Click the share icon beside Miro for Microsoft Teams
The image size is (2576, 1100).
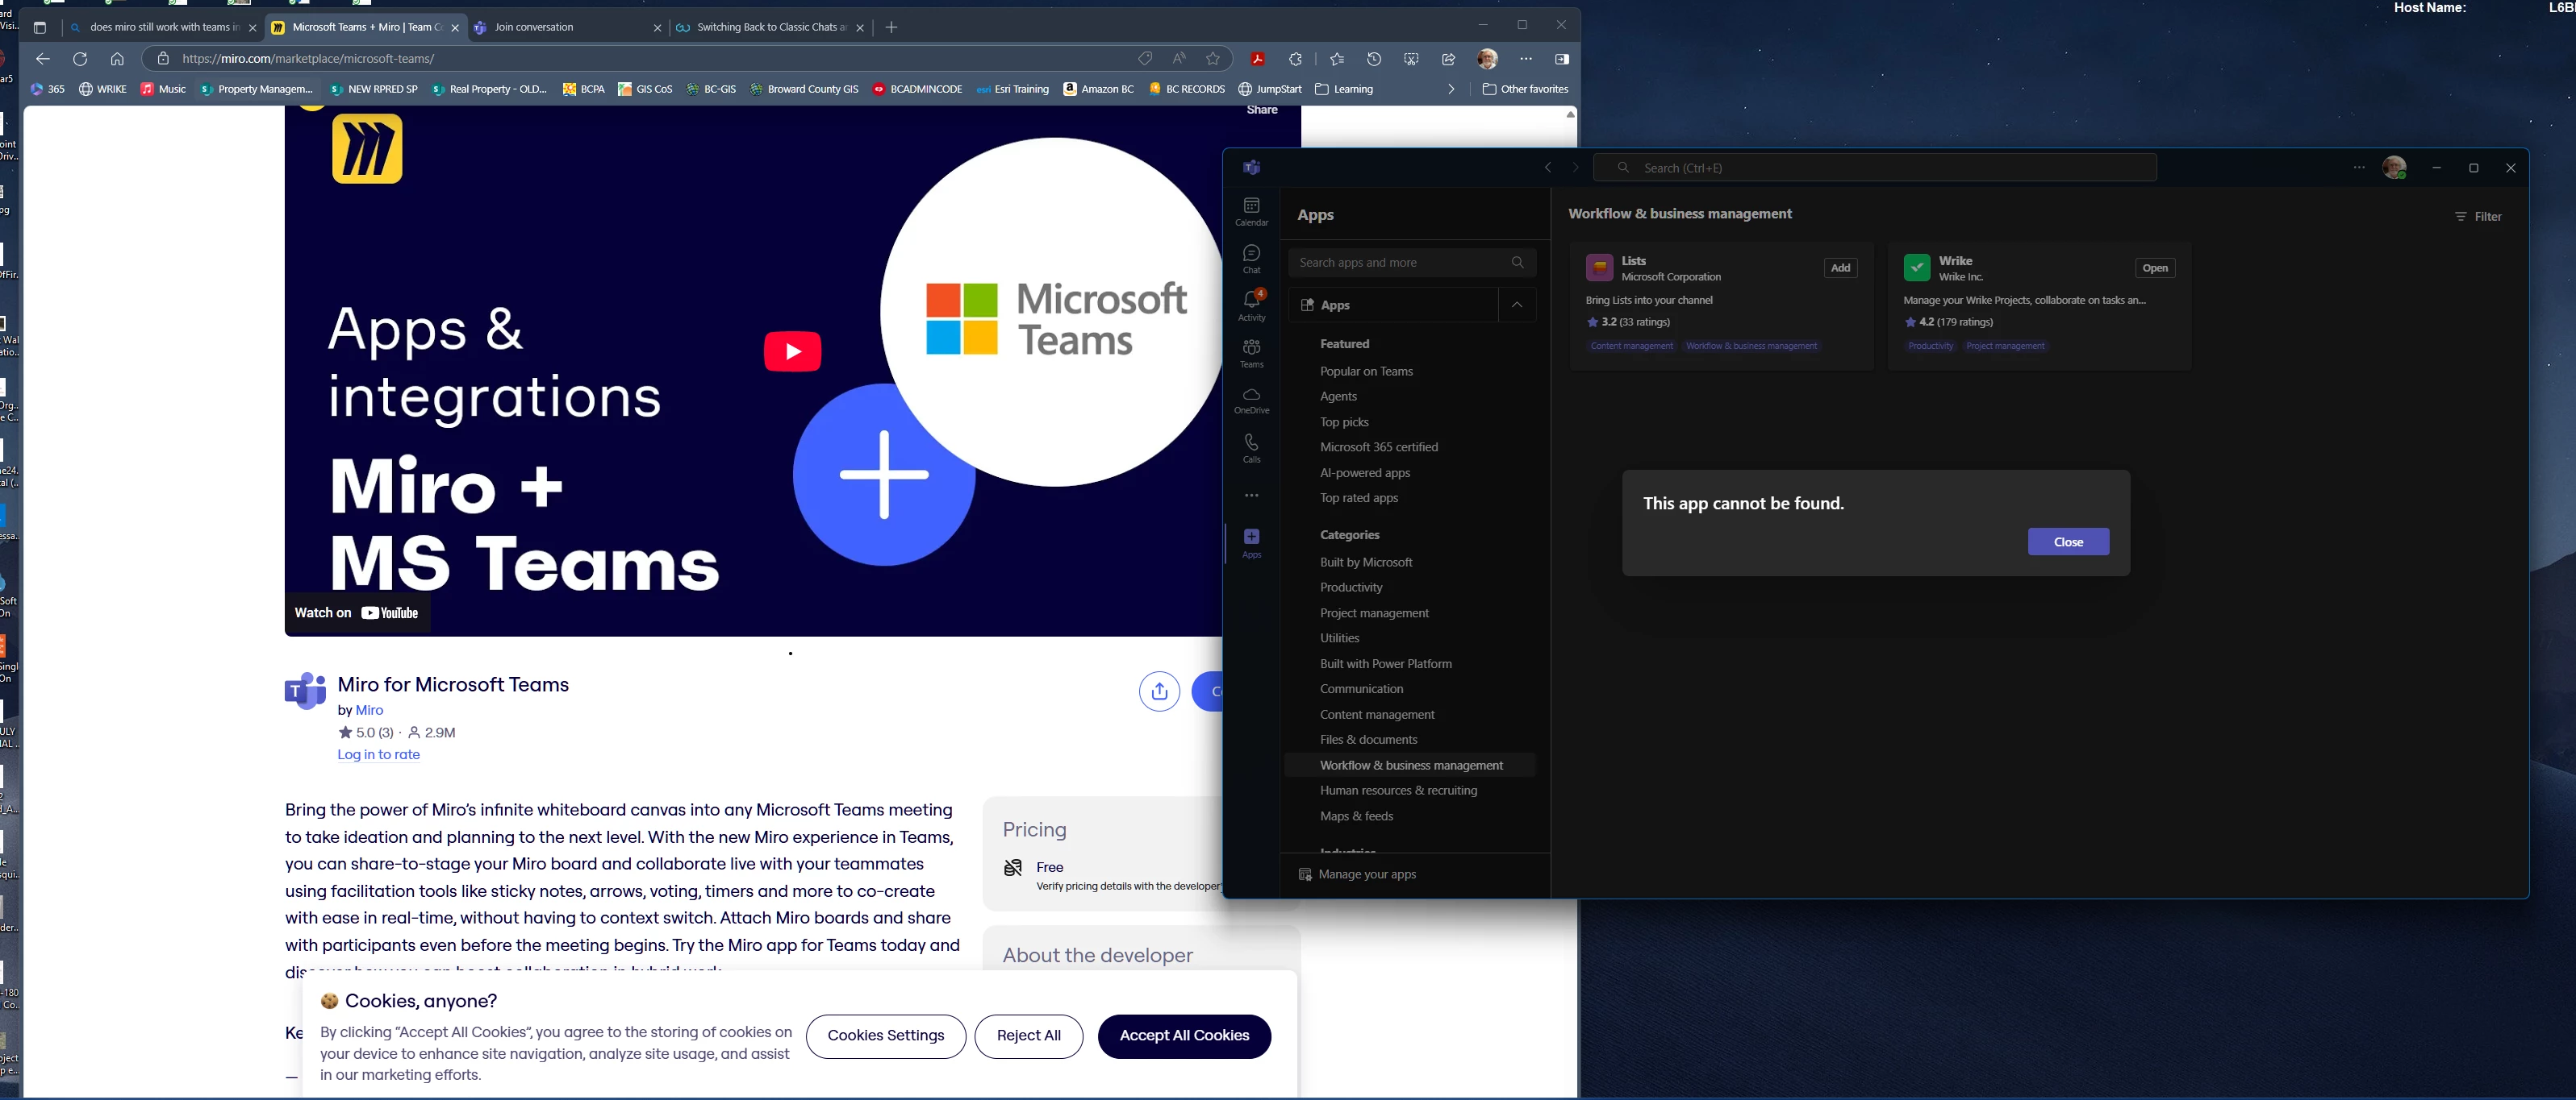[1159, 691]
